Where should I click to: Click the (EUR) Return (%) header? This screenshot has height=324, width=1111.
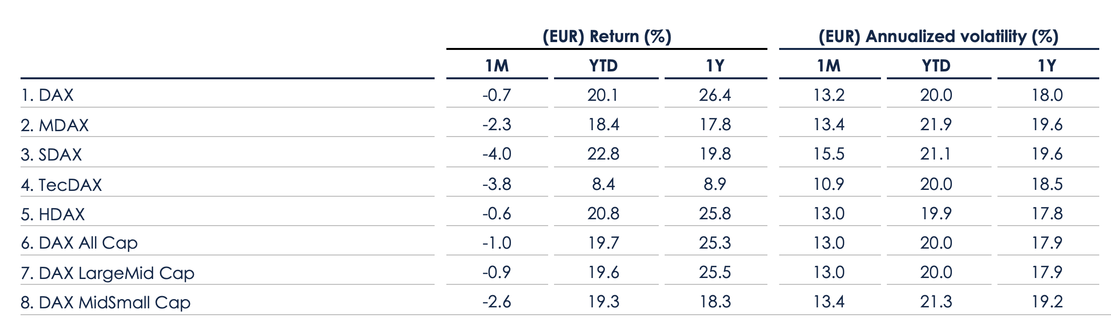click(x=607, y=37)
